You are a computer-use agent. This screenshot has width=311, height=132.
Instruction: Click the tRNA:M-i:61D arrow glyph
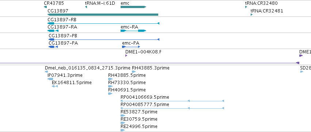(86, 7)
